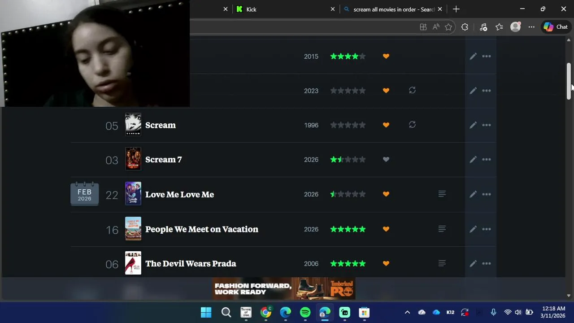
Task: Toggle like heart in the 2023 row
Action: [x=386, y=91]
